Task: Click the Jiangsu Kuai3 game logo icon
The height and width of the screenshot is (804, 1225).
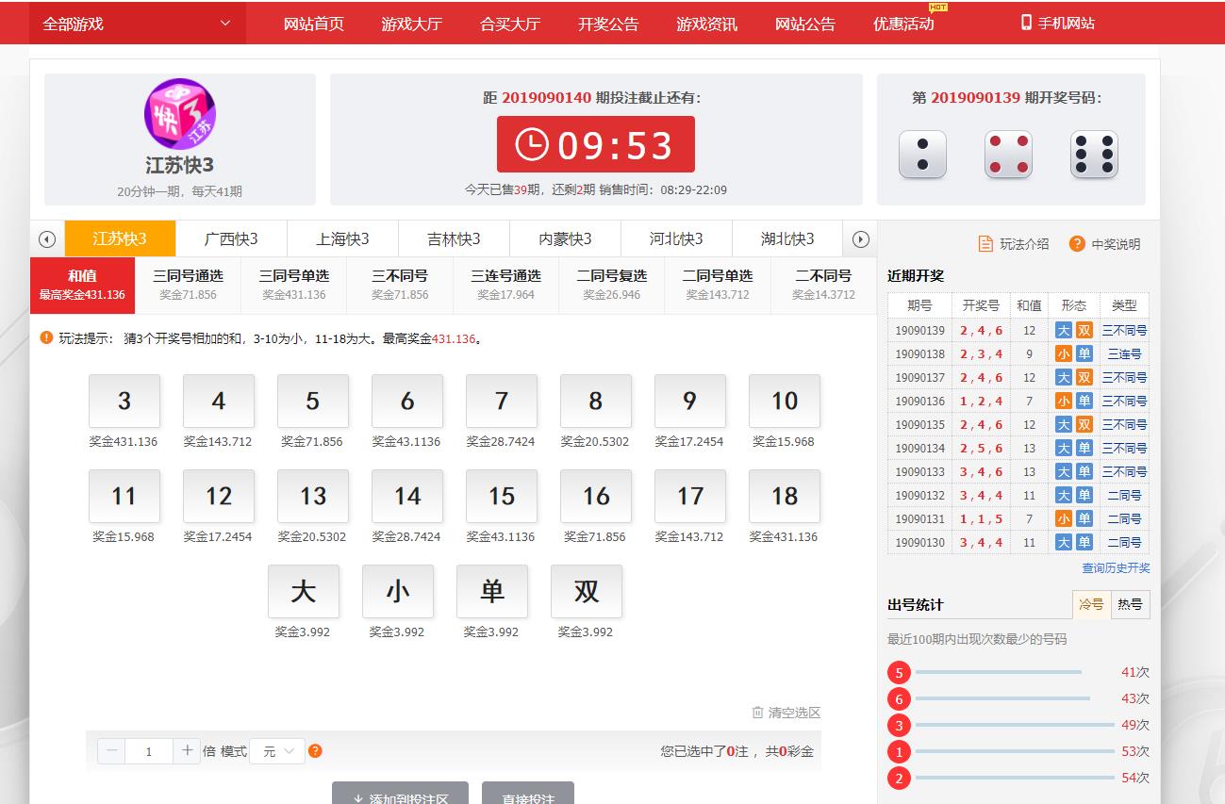Action: tap(179, 114)
